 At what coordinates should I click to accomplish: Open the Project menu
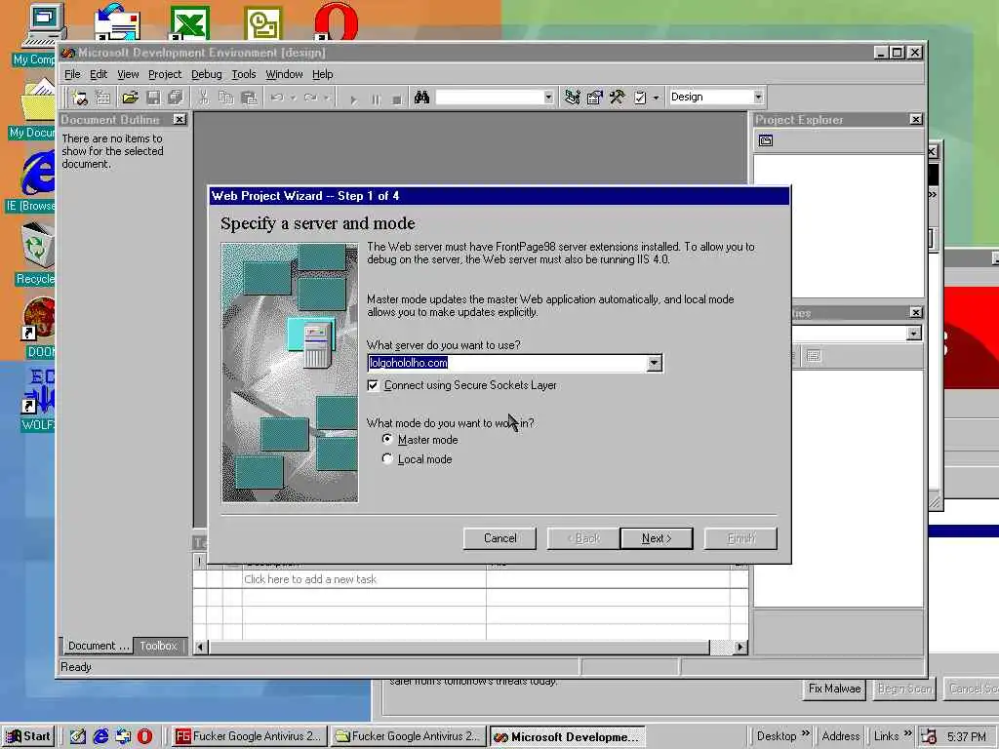164,74
